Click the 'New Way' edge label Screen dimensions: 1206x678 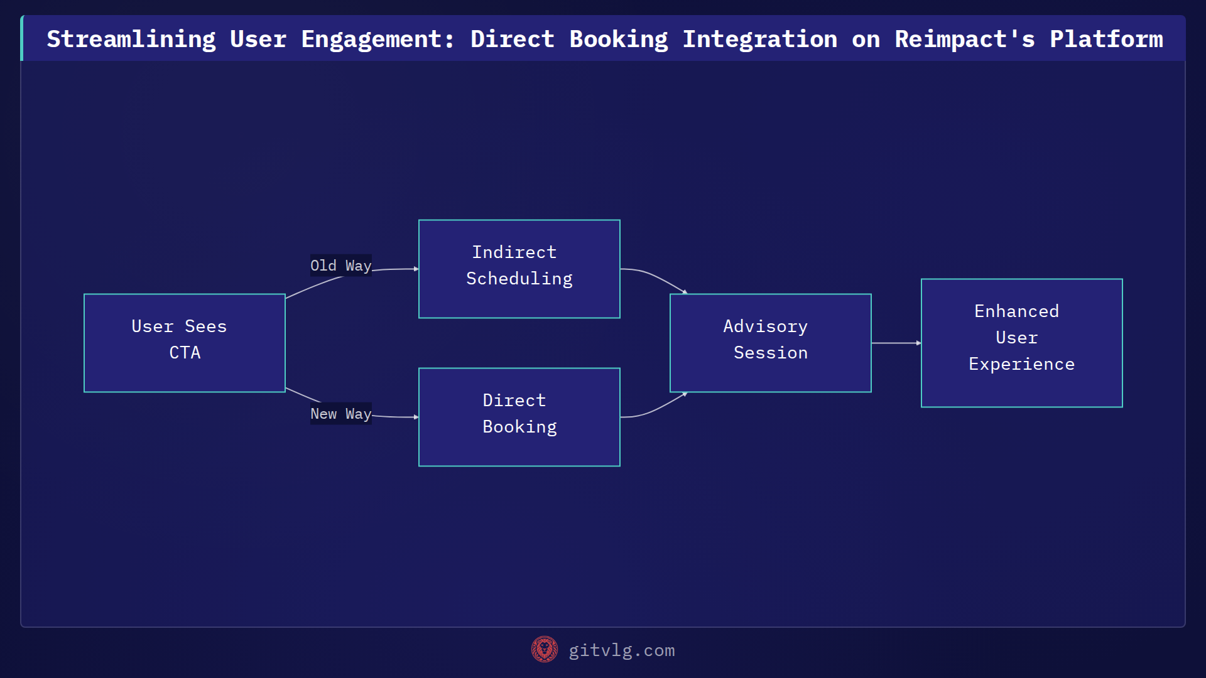[x=341, y=414]
